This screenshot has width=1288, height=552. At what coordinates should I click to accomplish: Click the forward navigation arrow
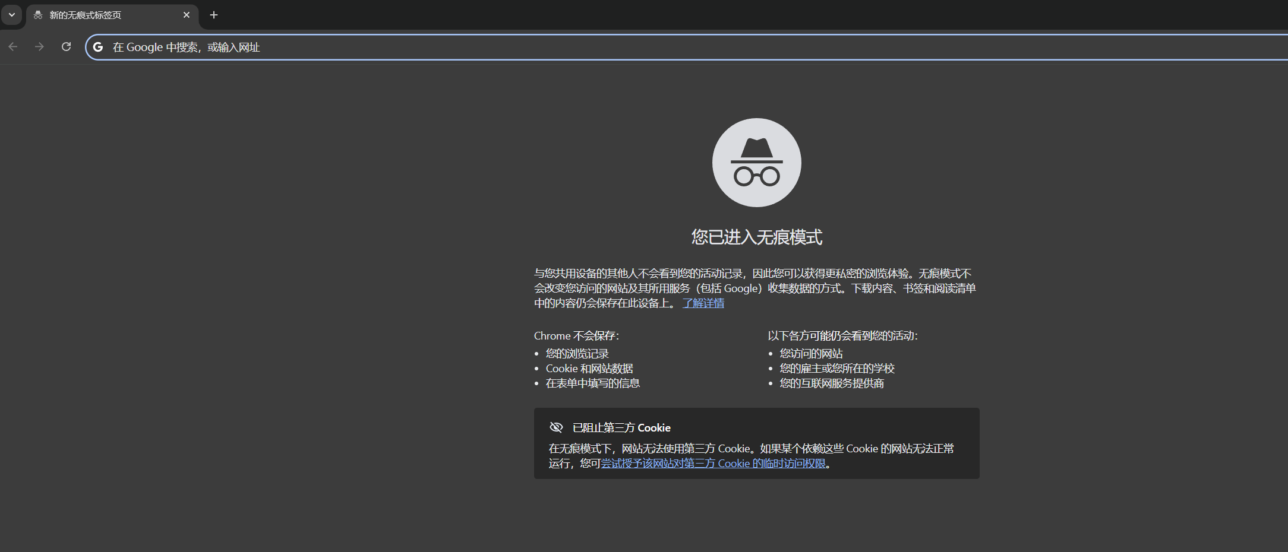(39, 47)
